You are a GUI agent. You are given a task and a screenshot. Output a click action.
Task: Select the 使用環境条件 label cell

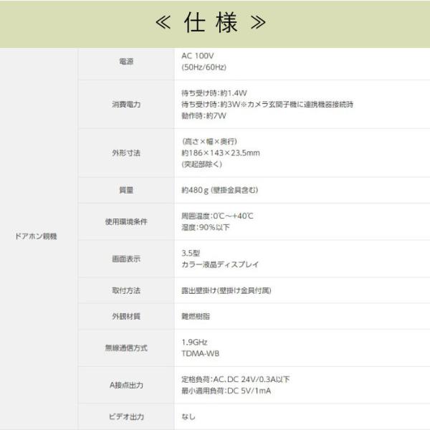(125, 221)
